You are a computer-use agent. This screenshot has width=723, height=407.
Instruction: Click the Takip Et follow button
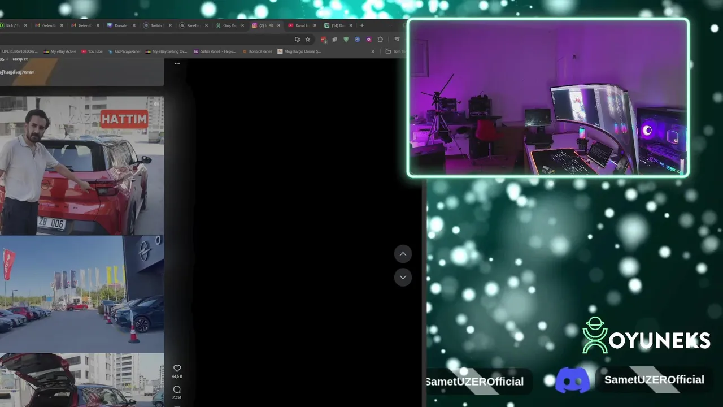click(x=20, y=59)
